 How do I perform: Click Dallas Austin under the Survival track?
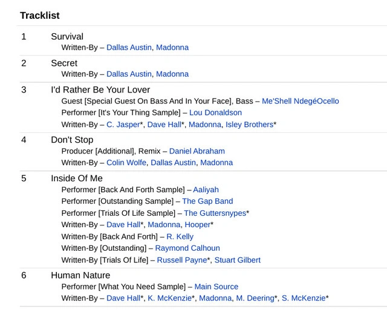[129, 47]
